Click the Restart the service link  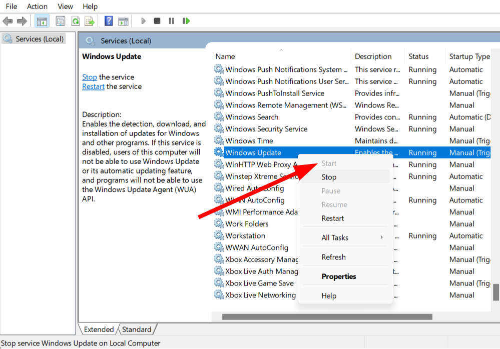(x=93, y=86)
